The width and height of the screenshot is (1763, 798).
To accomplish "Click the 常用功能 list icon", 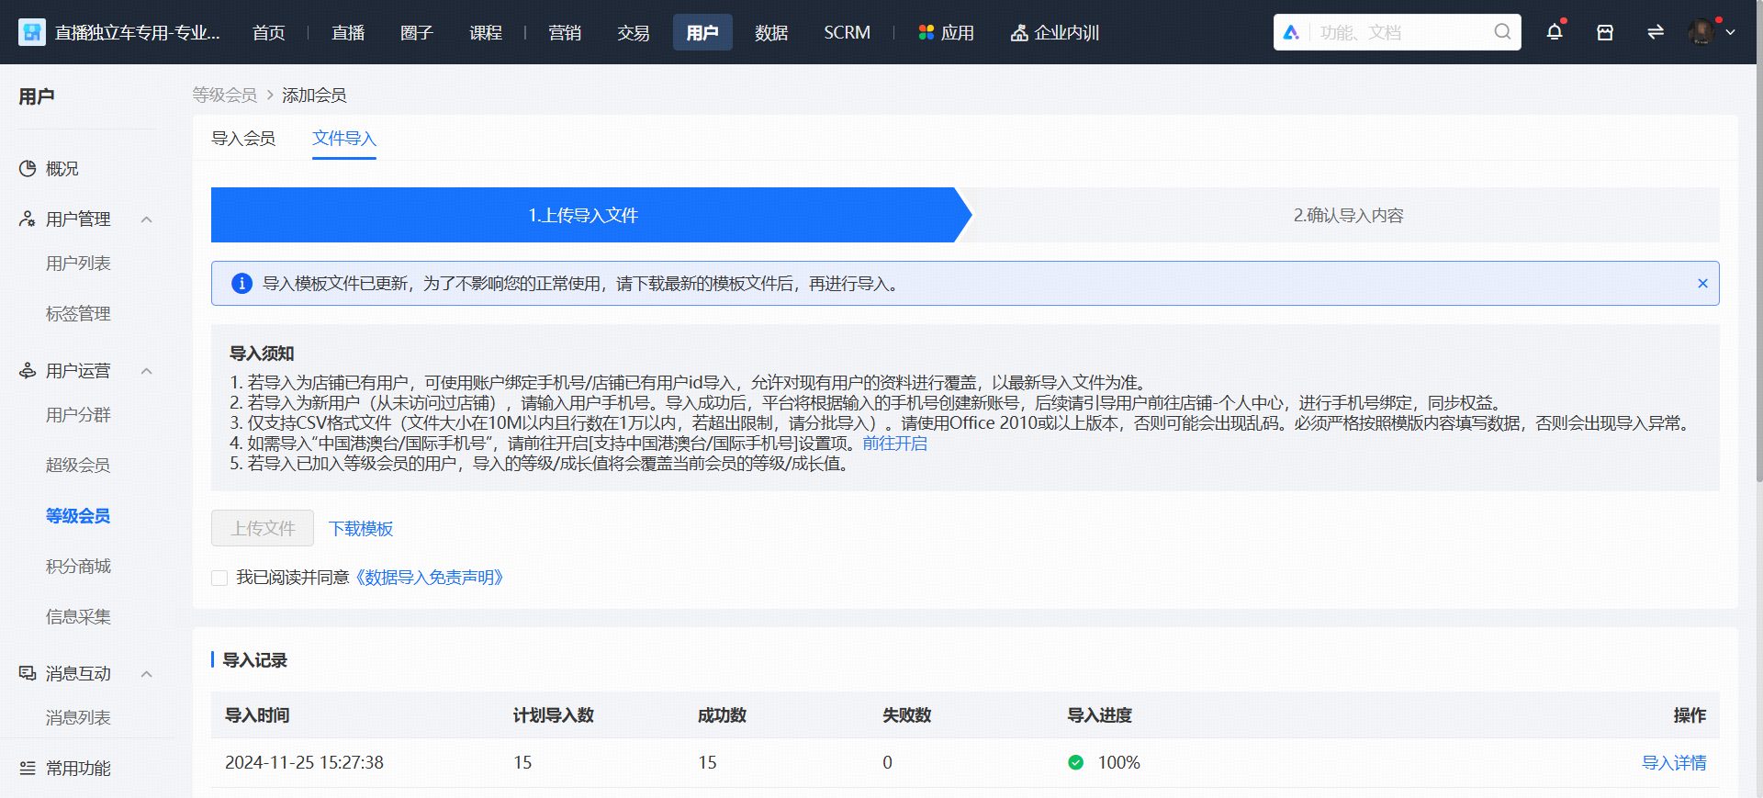I will pos(28,768).
